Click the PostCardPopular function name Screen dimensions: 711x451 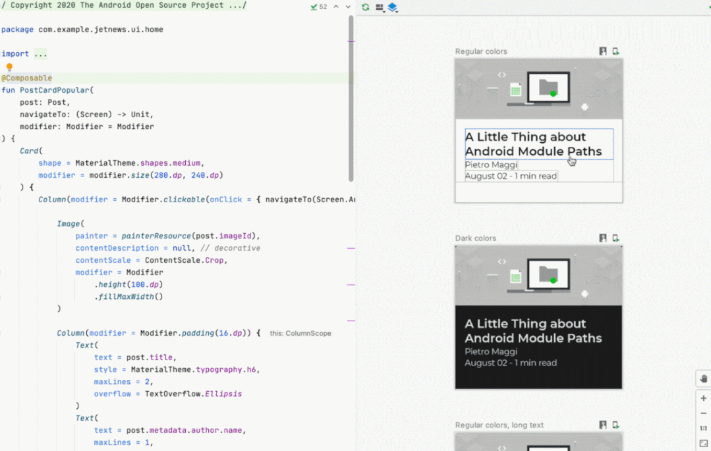click(x=55, y=90)
